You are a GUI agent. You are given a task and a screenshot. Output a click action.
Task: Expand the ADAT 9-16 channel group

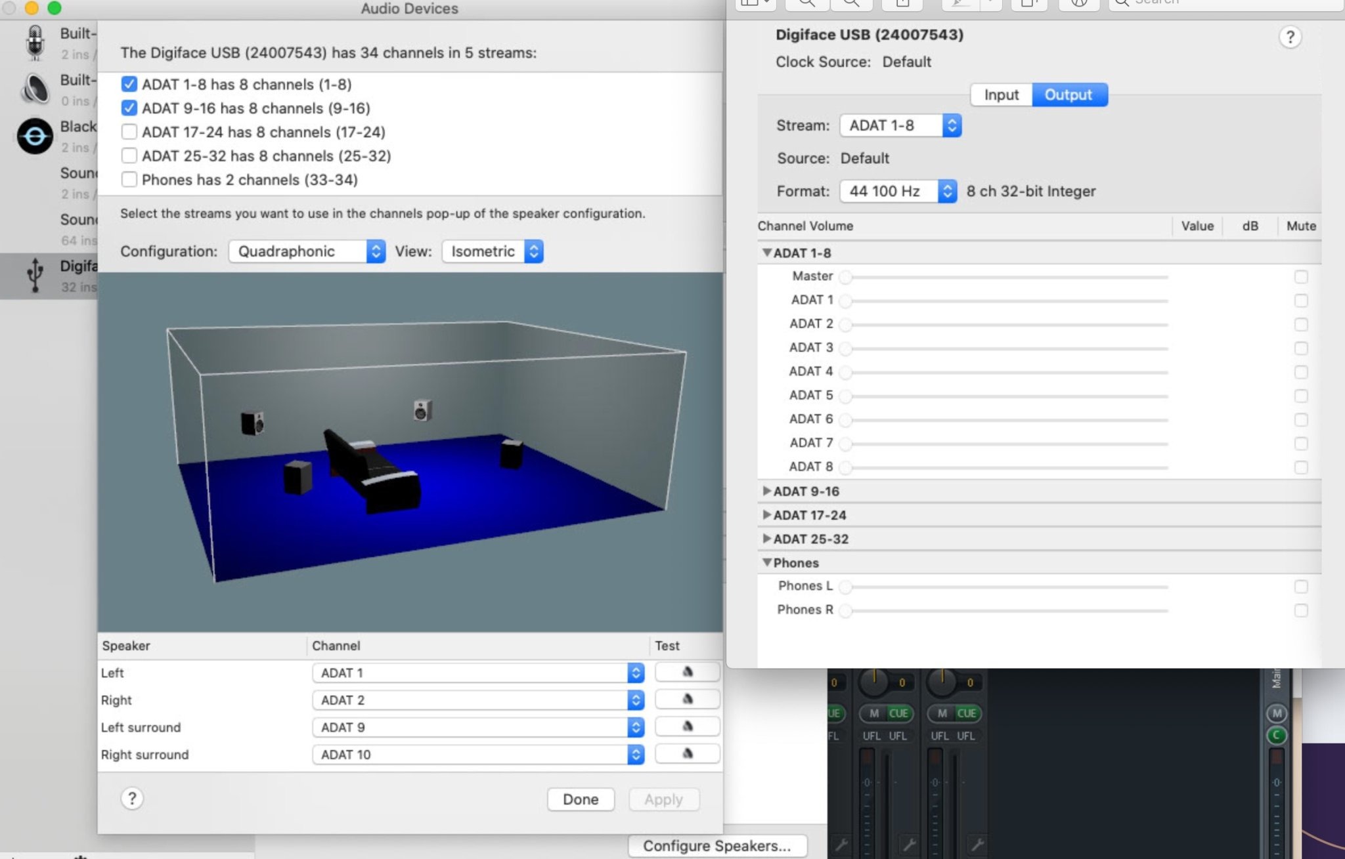(766, 491)
